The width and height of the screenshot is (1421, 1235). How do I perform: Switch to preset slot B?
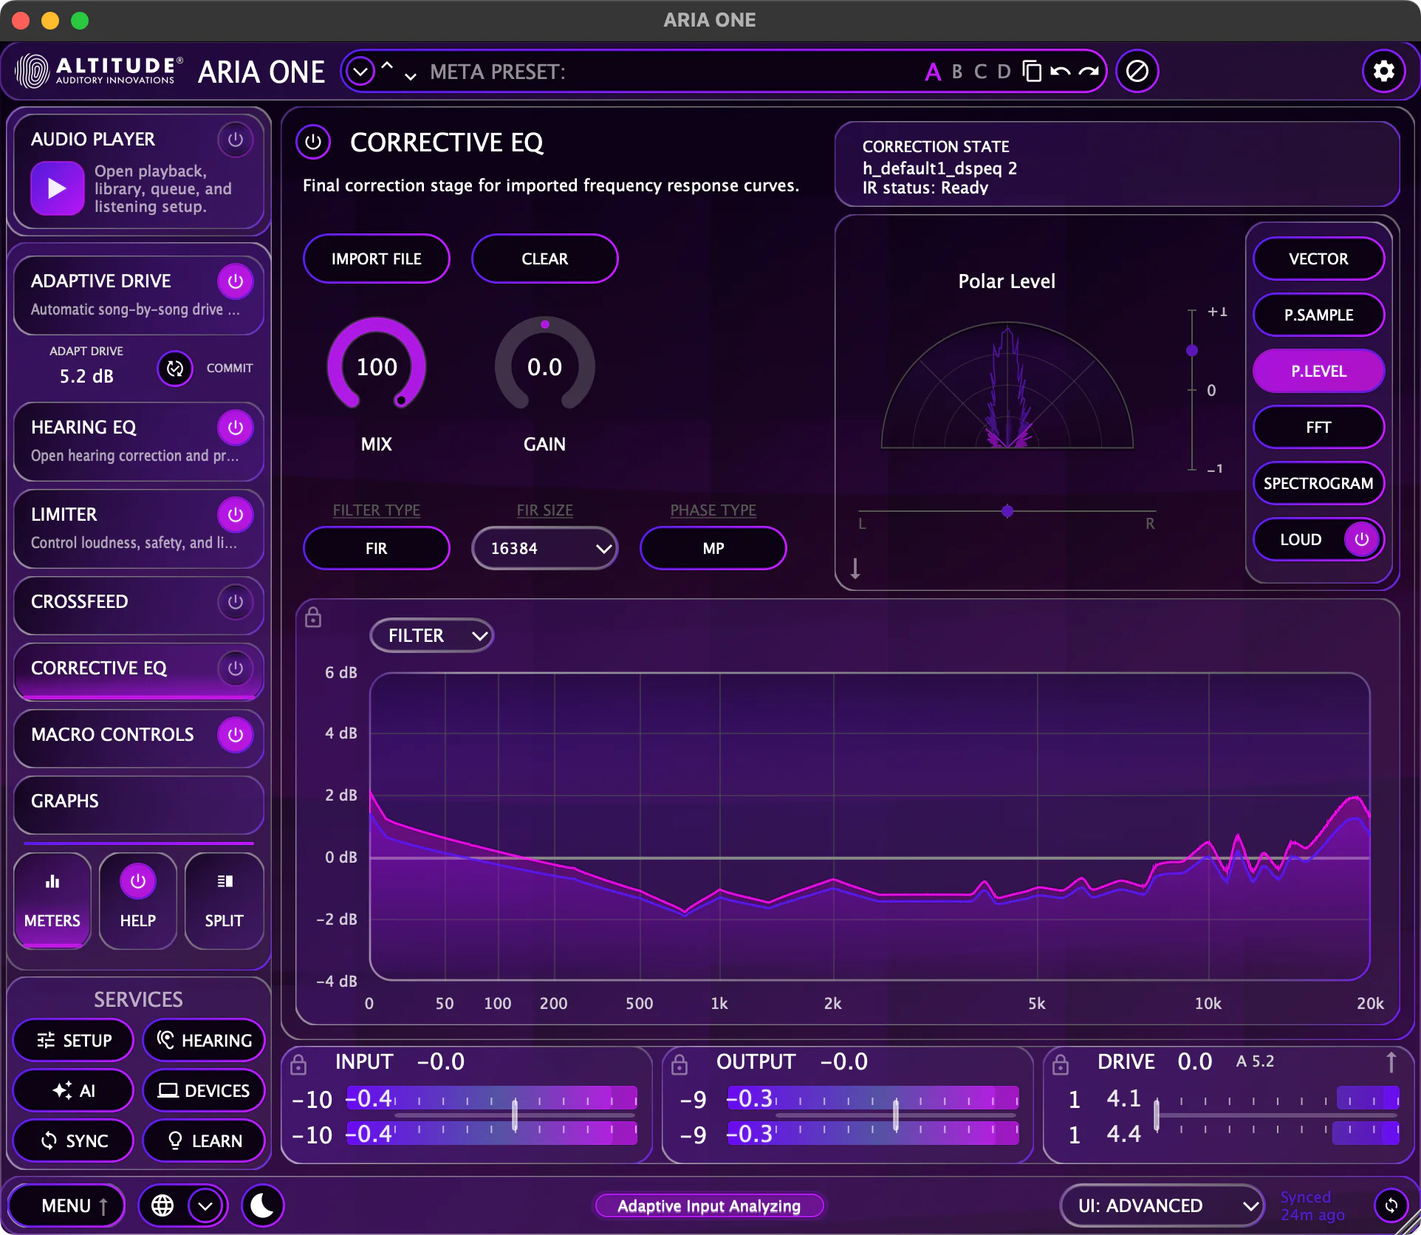(957, 72)
